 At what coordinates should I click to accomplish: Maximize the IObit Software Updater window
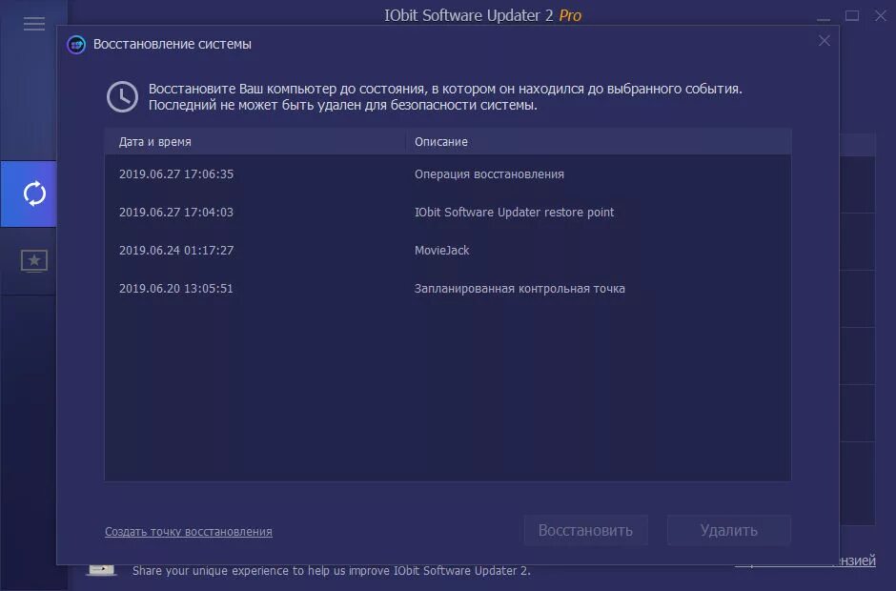pyautogui.click(x=852, y=16)
